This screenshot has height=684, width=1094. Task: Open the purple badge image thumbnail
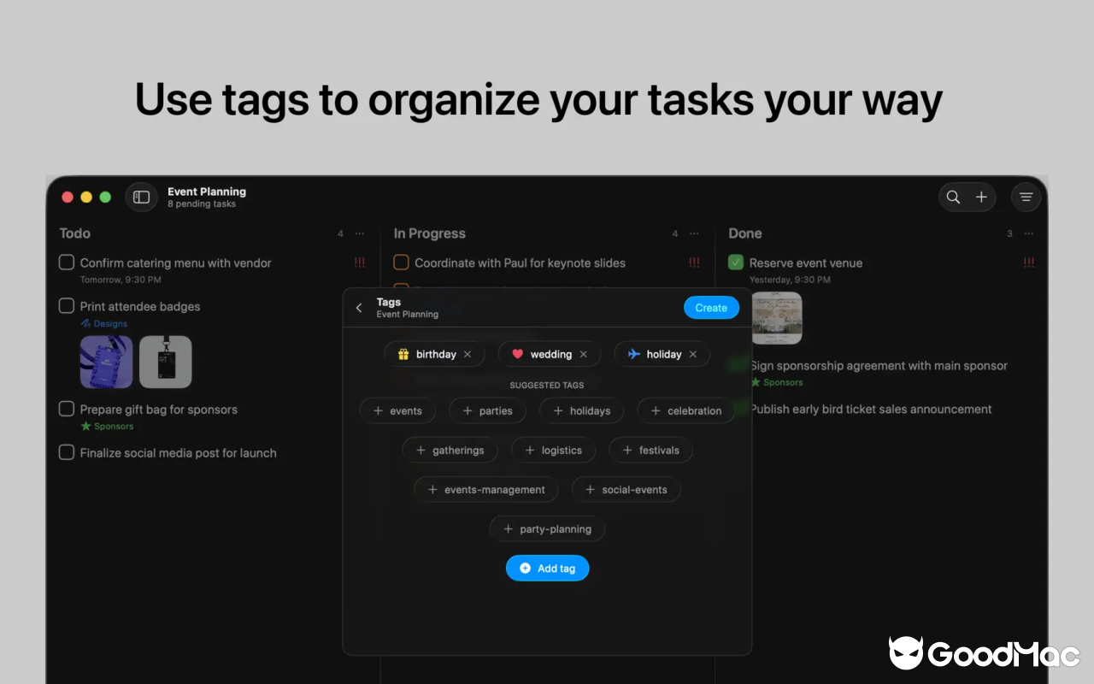pyautogui.click(x=107, y=362)
